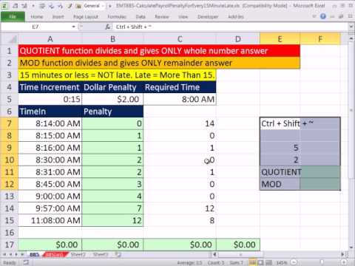The image size is (355, 266).
Task: Select column A header
Action: pos(50,39)
